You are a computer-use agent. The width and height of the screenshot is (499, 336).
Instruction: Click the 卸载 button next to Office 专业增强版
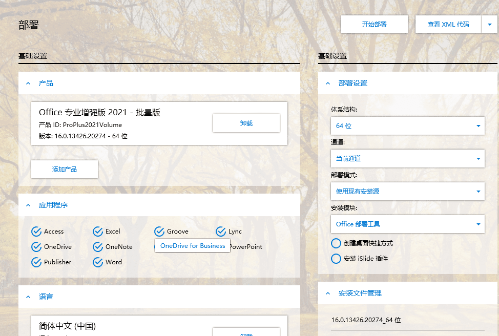click(x=246, y=123)
